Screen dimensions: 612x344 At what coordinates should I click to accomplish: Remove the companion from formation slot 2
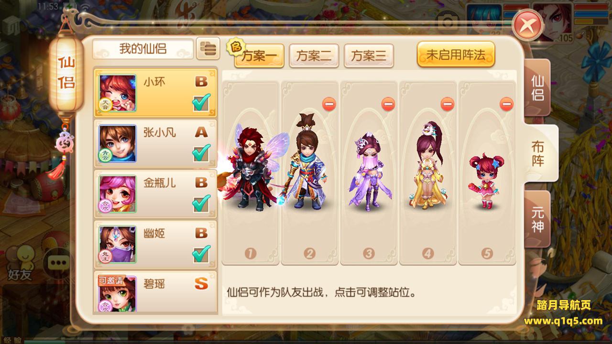coord(329,104)
